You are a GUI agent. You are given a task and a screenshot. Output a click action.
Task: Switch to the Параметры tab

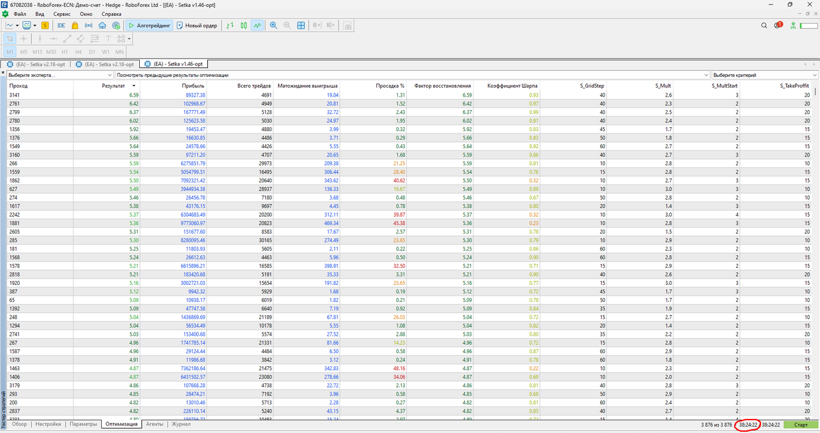(83, 424)
